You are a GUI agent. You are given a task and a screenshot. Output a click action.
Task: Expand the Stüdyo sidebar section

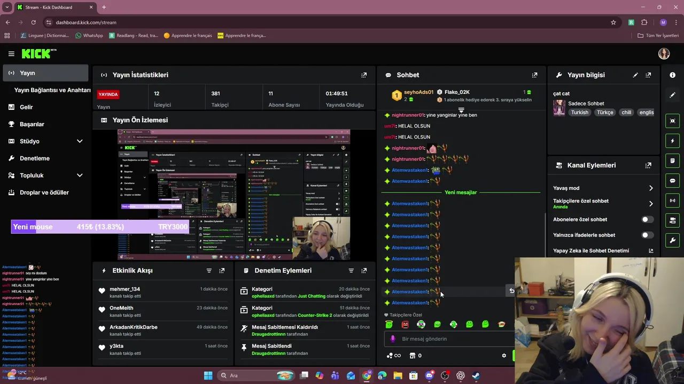pyautogui.click(x=80, y=141)
